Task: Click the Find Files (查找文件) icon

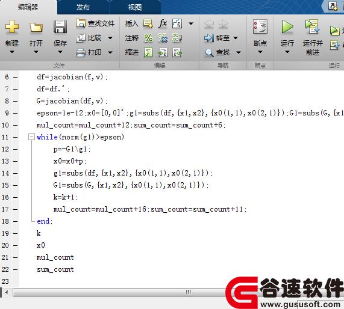Action: (81, 23)
